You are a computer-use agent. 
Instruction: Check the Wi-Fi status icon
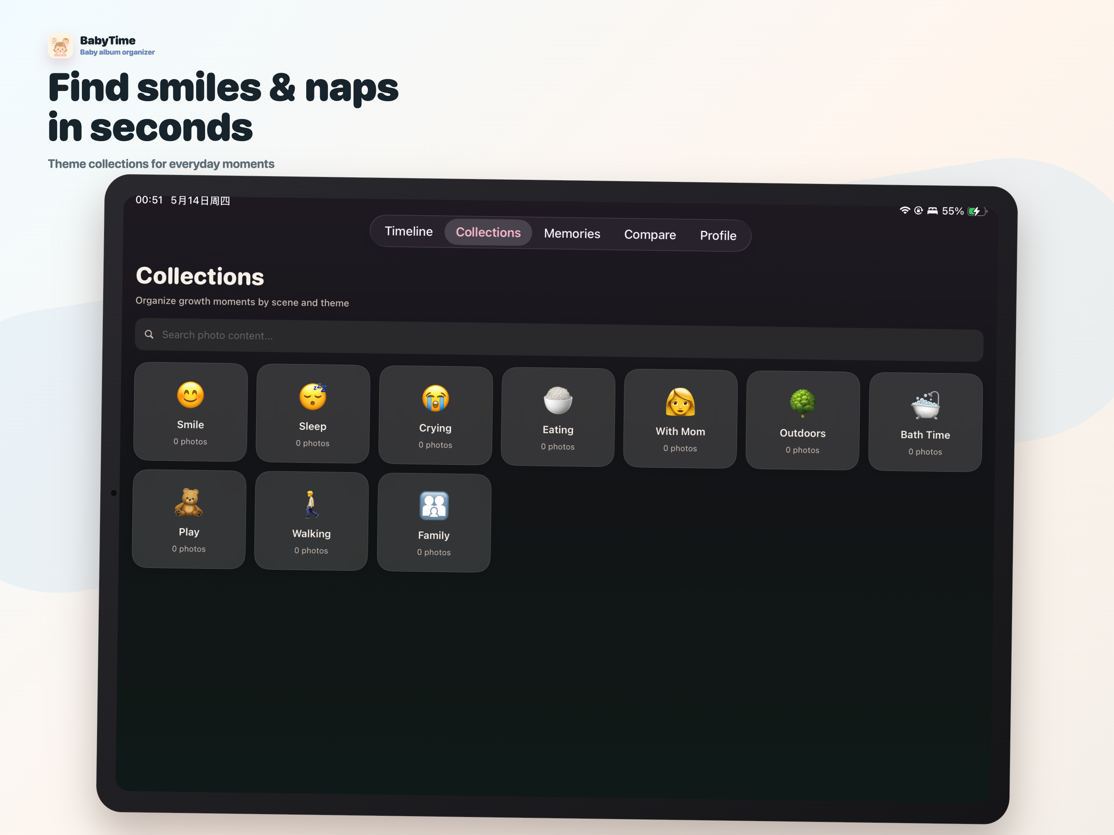point(905,210)
